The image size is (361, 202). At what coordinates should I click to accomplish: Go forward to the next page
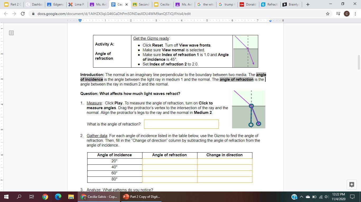[14, 14]
